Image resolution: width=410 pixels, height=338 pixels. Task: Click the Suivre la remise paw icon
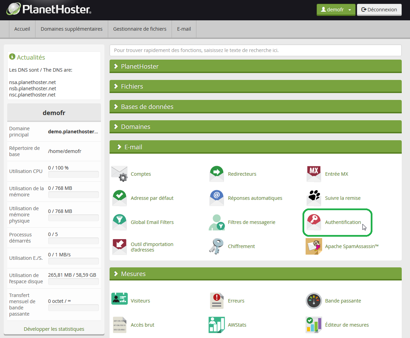pyautogui.click(x=314, y=198)
